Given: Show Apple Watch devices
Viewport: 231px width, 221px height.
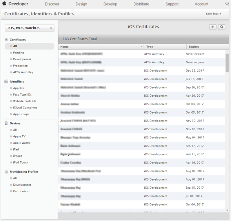Looking at the screenshot, I should [x=21, y=143].
